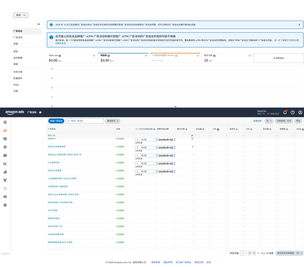304x267 pixels.
Task: Click the info icon on the card showing 20
Action: (214, 56)
